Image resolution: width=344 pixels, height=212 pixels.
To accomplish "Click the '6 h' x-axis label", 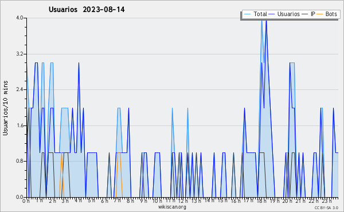I will 104,201.
